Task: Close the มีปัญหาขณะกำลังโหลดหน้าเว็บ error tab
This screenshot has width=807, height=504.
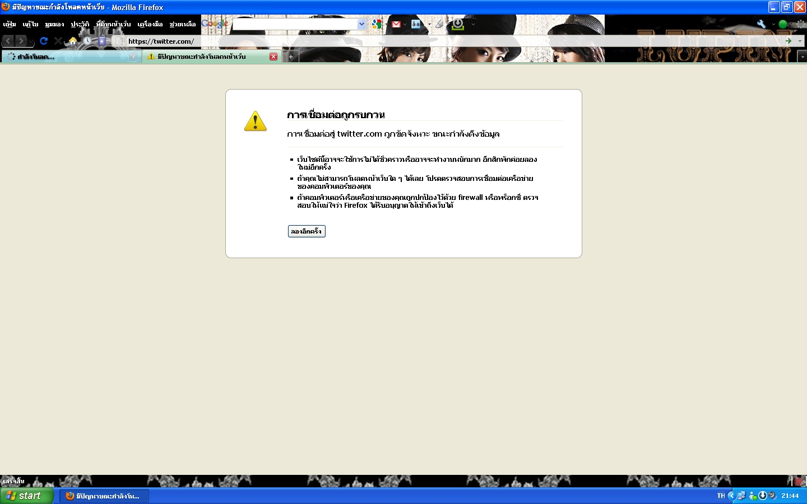Action: tap(273, 57)
